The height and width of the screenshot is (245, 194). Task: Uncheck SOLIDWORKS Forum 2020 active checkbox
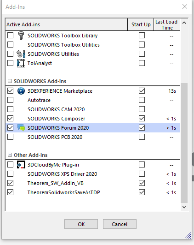11,128
